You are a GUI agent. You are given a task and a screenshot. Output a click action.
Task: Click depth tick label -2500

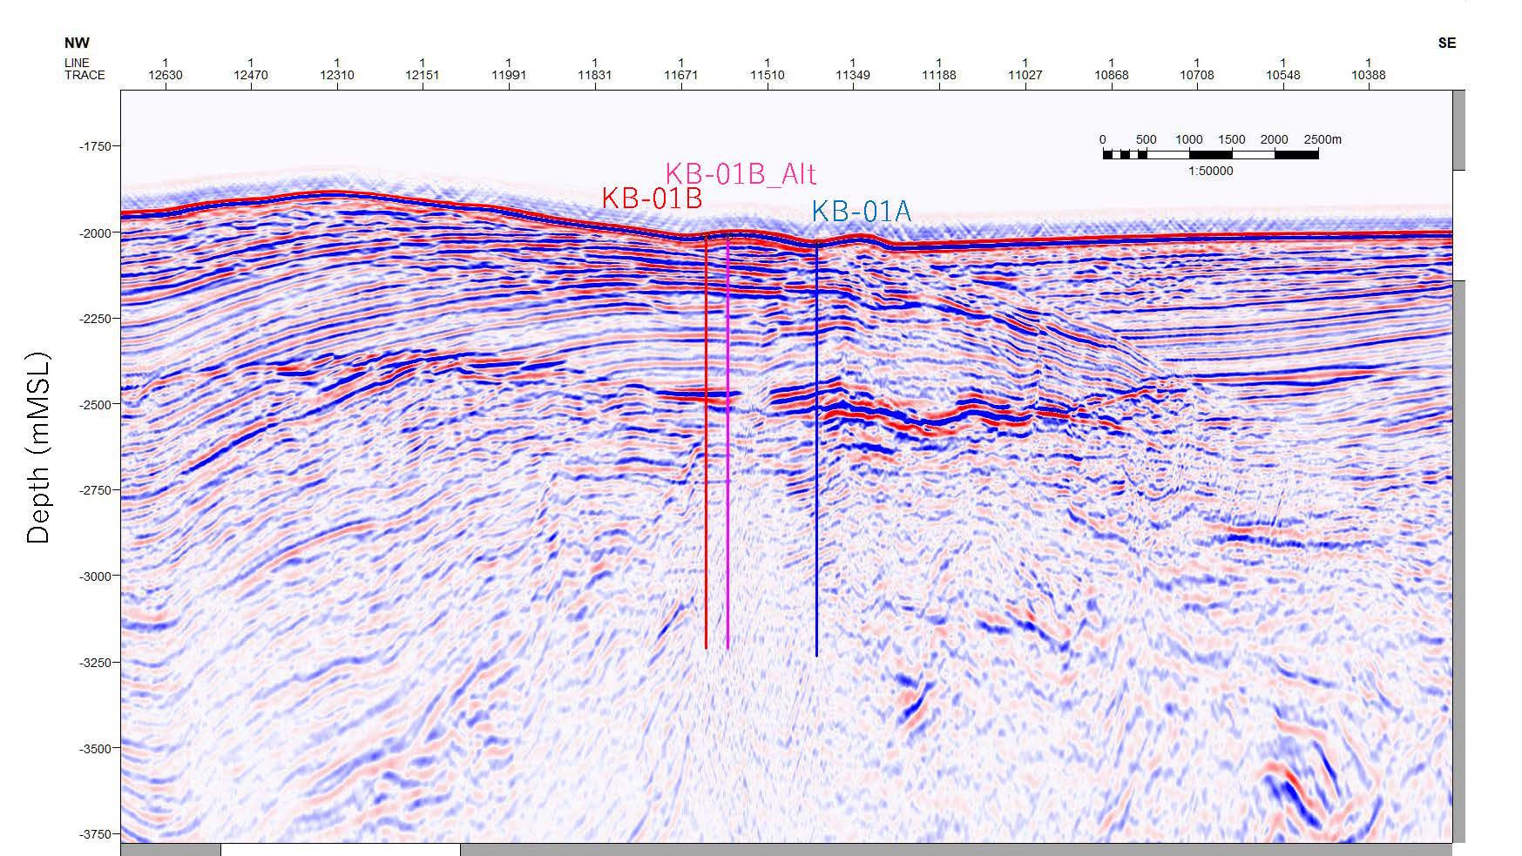(x=94, y=405)
